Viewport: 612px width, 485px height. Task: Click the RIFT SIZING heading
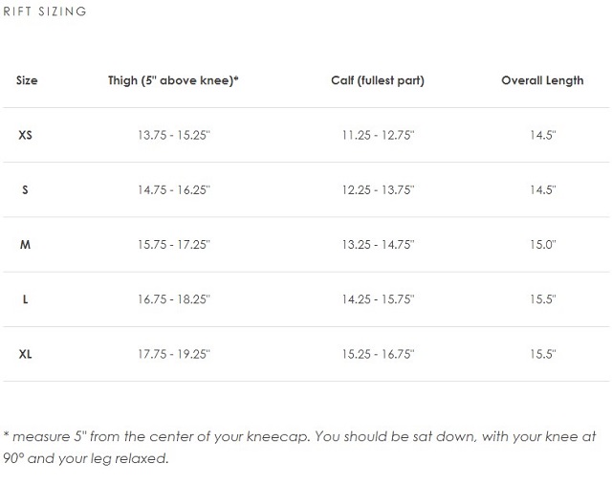click(45, 11)
